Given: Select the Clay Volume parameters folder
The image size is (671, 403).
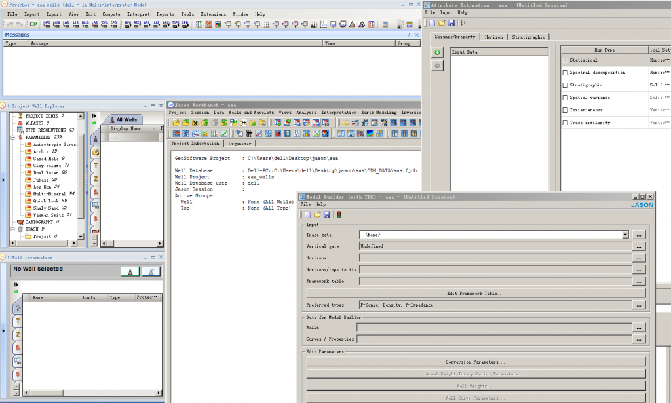Looking at the screenshot, I should pyautogui.click(x=47, y=166).
